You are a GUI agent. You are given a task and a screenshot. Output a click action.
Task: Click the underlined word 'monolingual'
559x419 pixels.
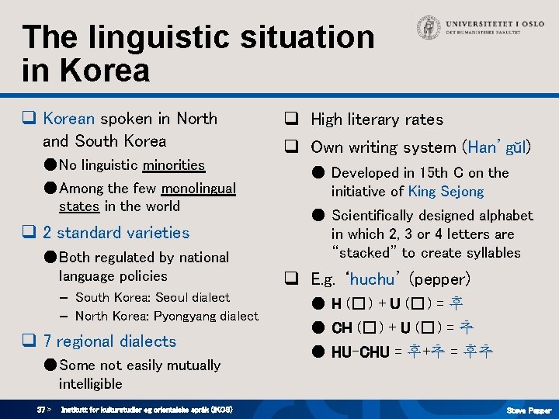click(x=199, y=189)
